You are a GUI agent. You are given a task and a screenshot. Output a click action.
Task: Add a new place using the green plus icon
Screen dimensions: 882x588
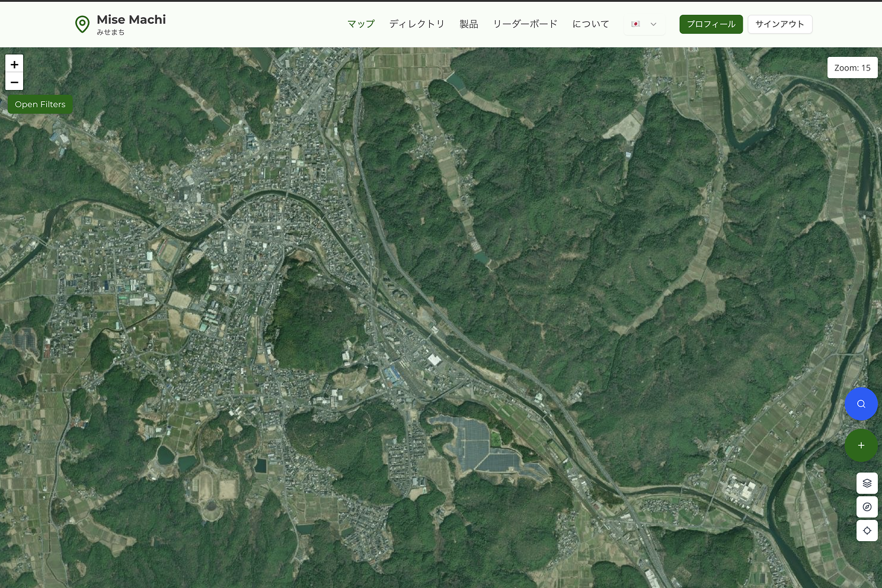point(861,445)
